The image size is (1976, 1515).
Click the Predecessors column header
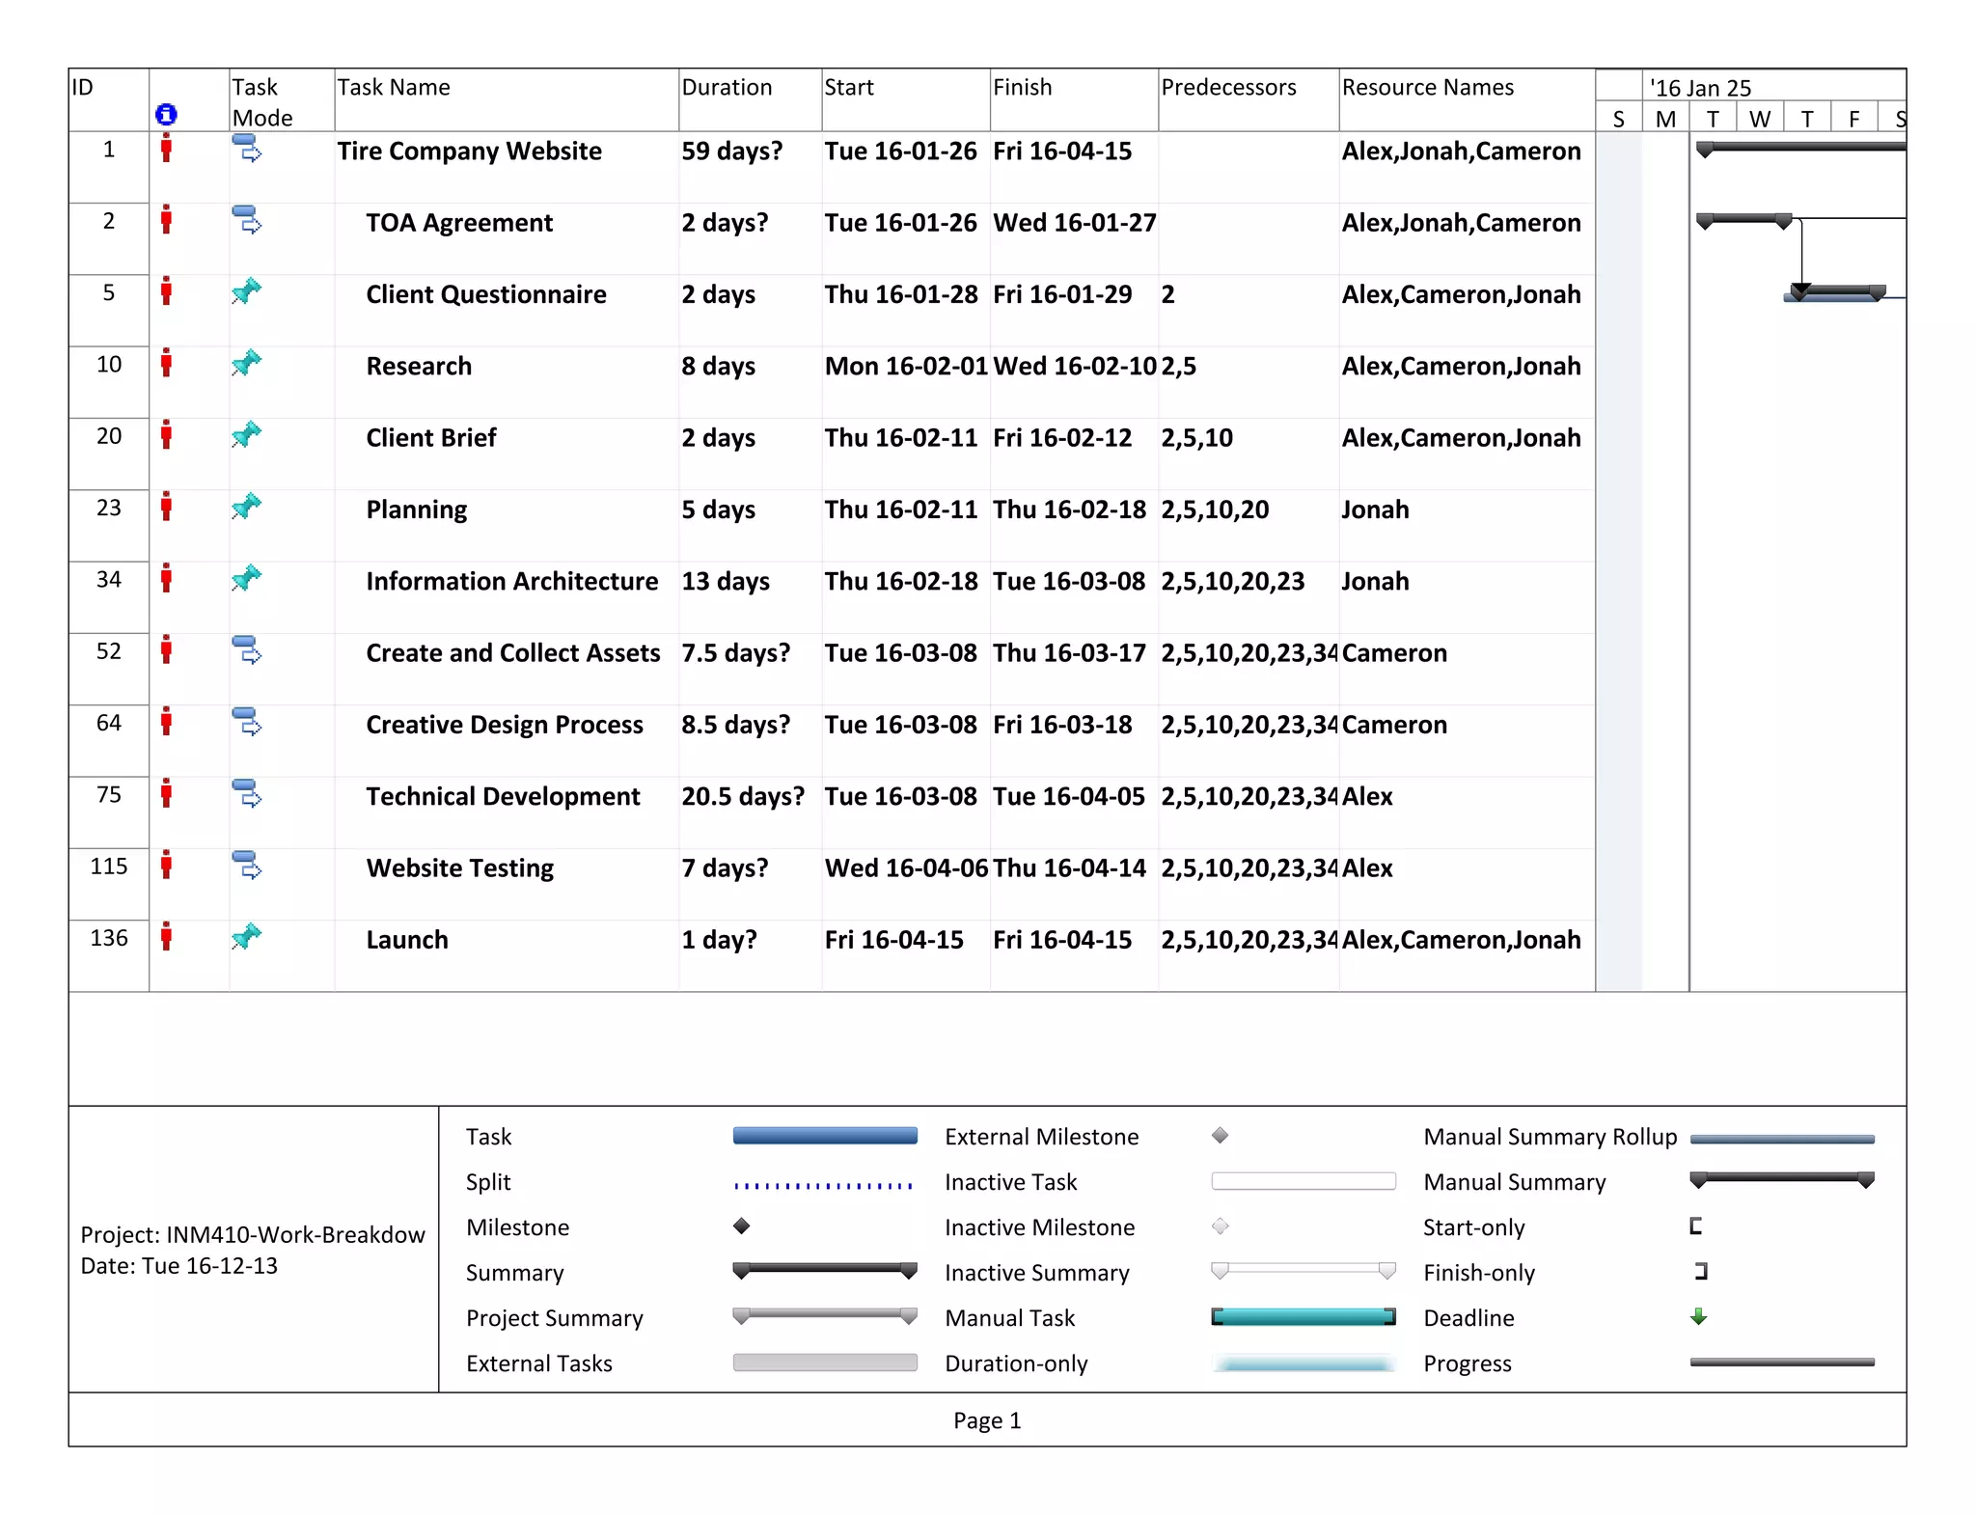pyautogui.click(x=1228, y=88)
